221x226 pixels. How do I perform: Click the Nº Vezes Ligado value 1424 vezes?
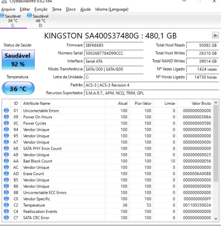(203, 69)
